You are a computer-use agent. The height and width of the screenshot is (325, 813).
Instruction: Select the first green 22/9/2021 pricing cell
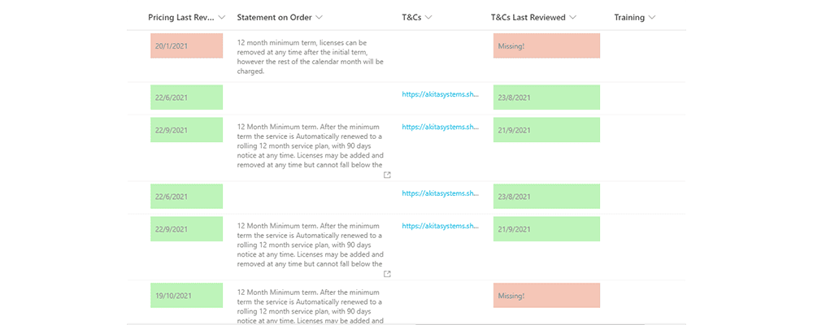[x=187, y=130]
